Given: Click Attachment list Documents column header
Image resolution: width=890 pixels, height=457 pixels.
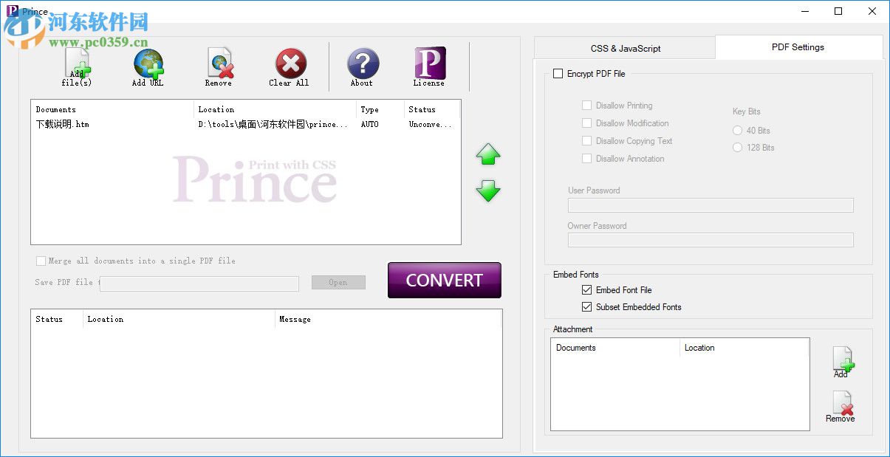Looking at the screenshot, I should coord(615,348).
